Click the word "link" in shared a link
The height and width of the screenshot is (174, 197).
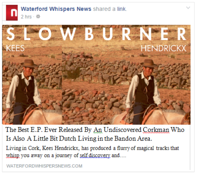[x=121, y=9]
